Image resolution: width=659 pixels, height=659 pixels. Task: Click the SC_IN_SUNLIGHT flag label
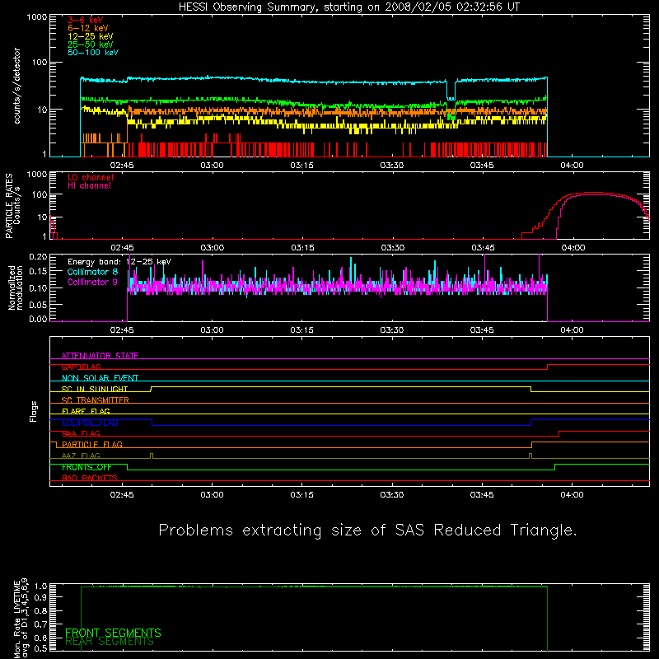(x=95, y=389)
